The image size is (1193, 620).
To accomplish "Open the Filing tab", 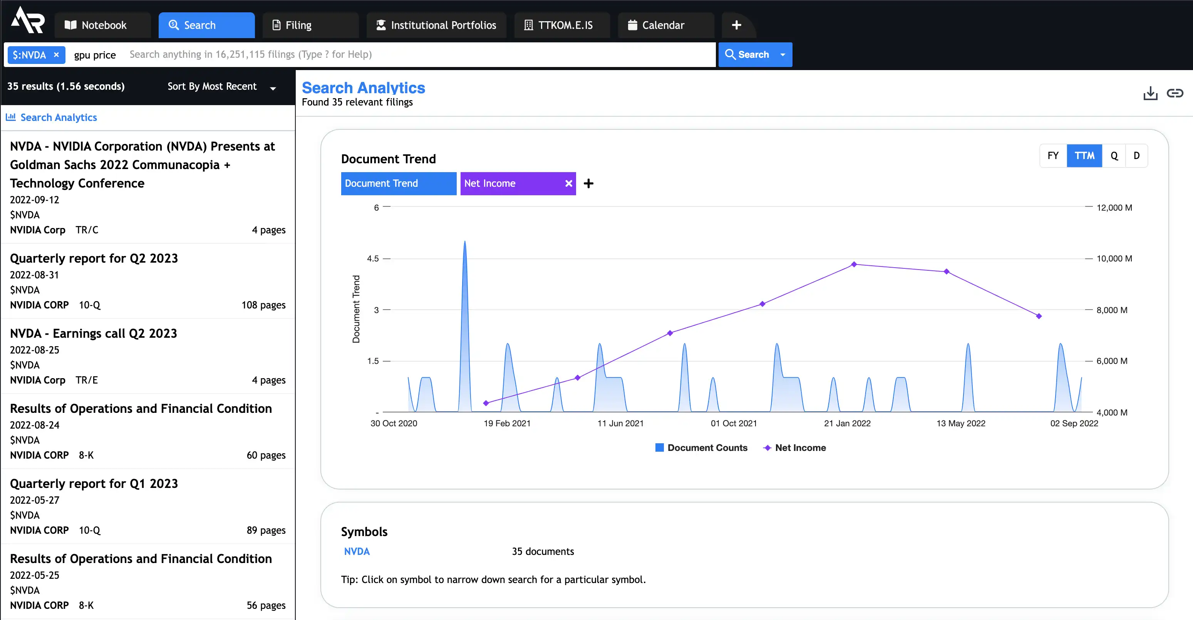I will tap(310, 25).
